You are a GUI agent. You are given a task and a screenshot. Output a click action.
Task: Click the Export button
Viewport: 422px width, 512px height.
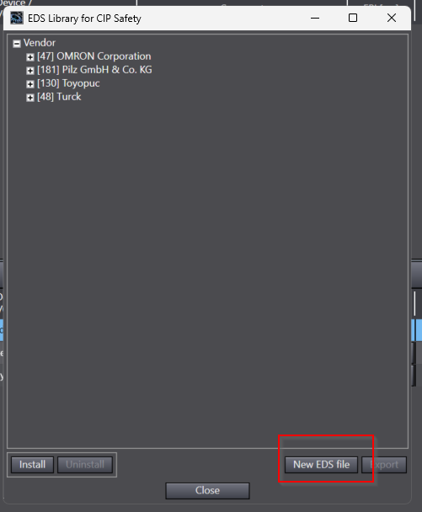click(384, 464)
